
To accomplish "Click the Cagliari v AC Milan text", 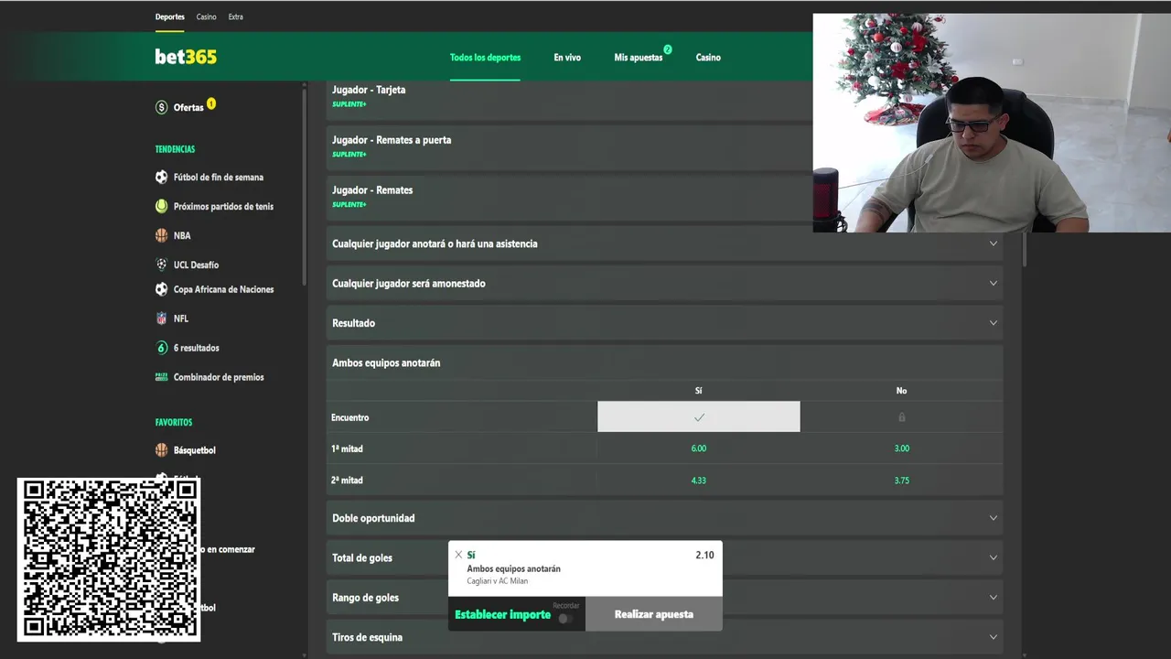I will coord(497,581).
